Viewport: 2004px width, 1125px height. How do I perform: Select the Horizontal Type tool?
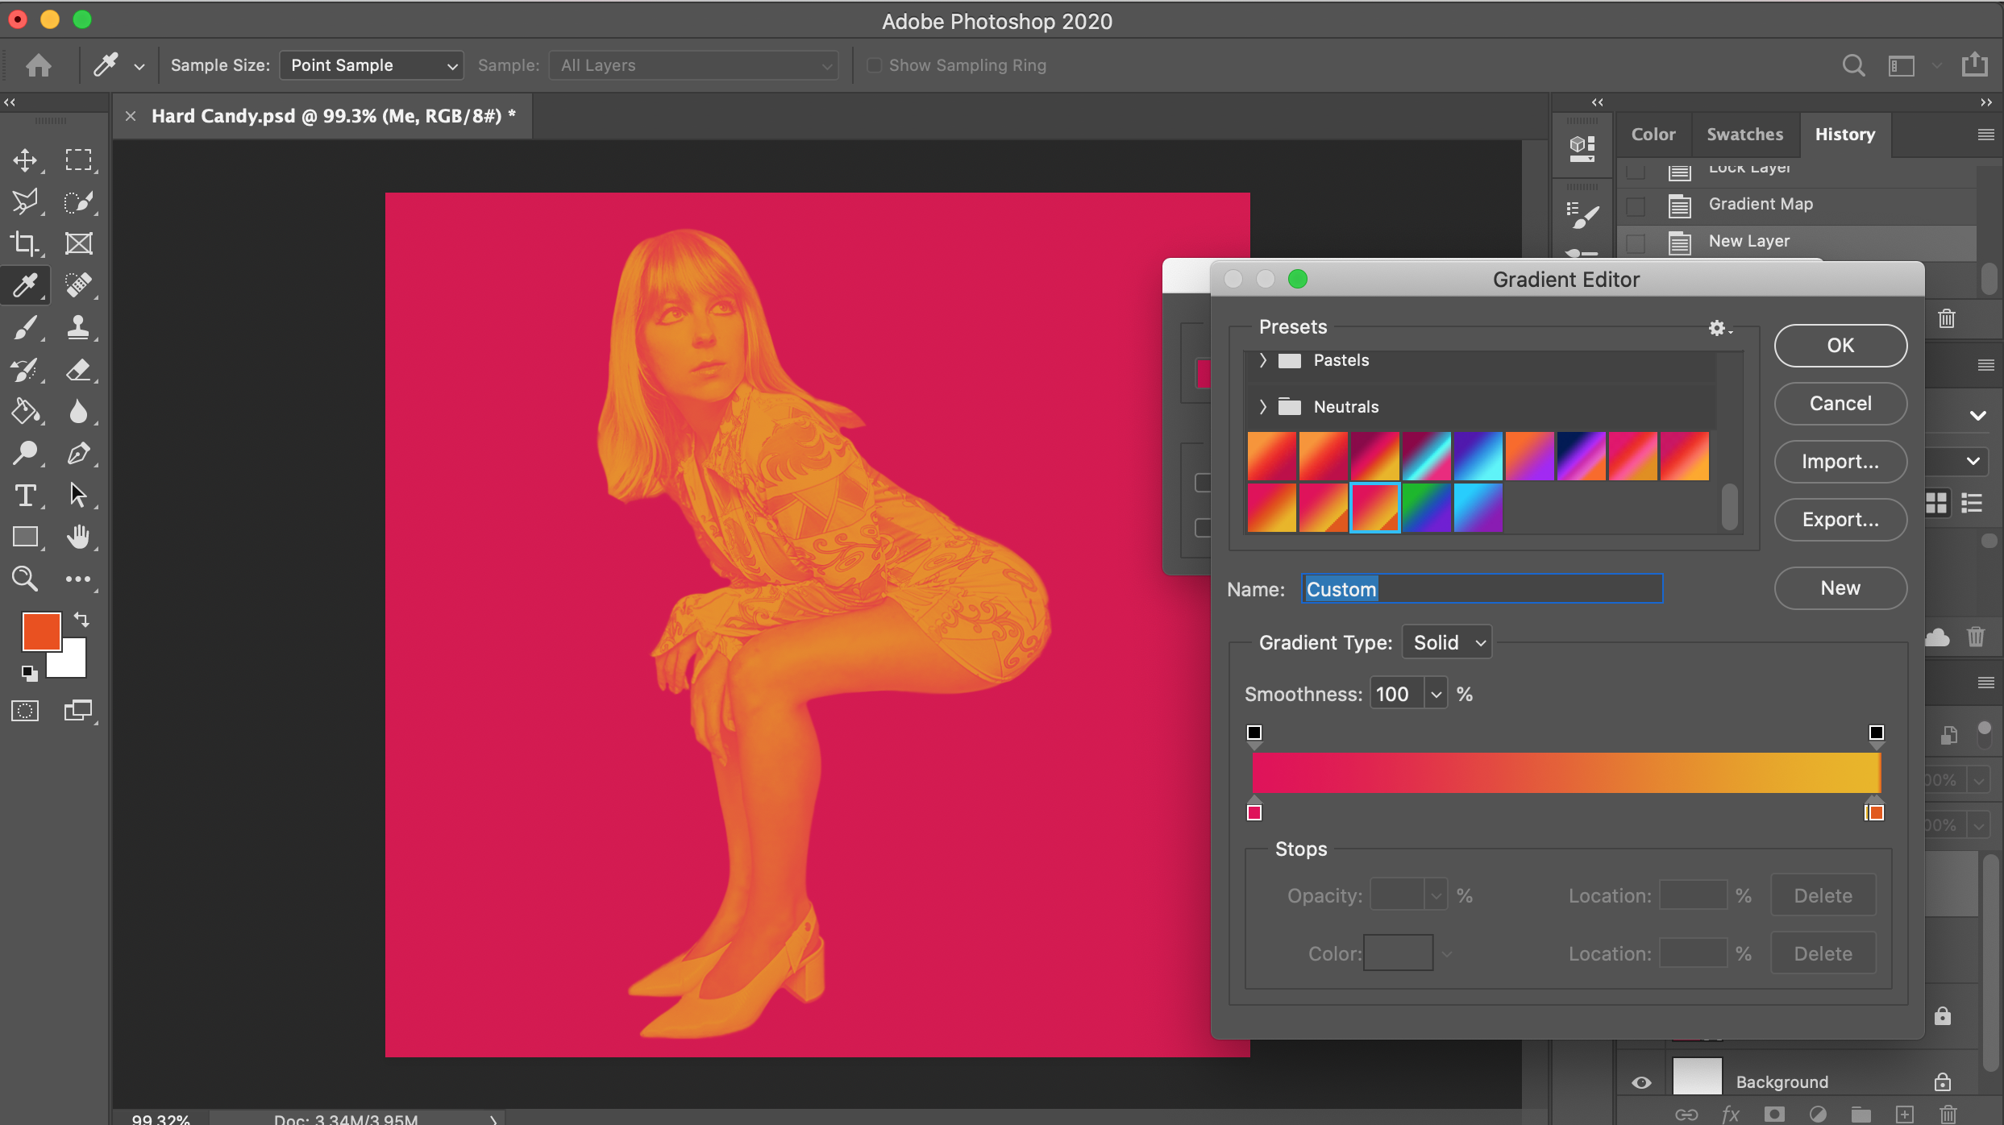click(x=25, y=495)
